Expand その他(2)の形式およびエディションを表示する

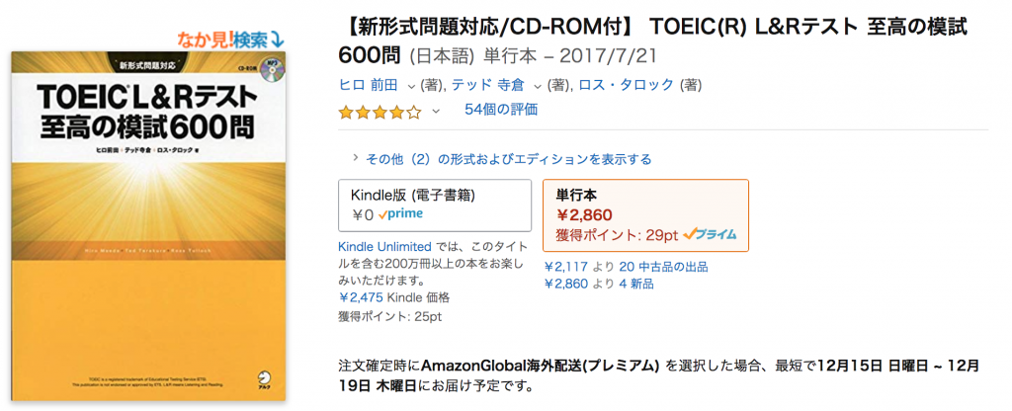coord(501,159)
